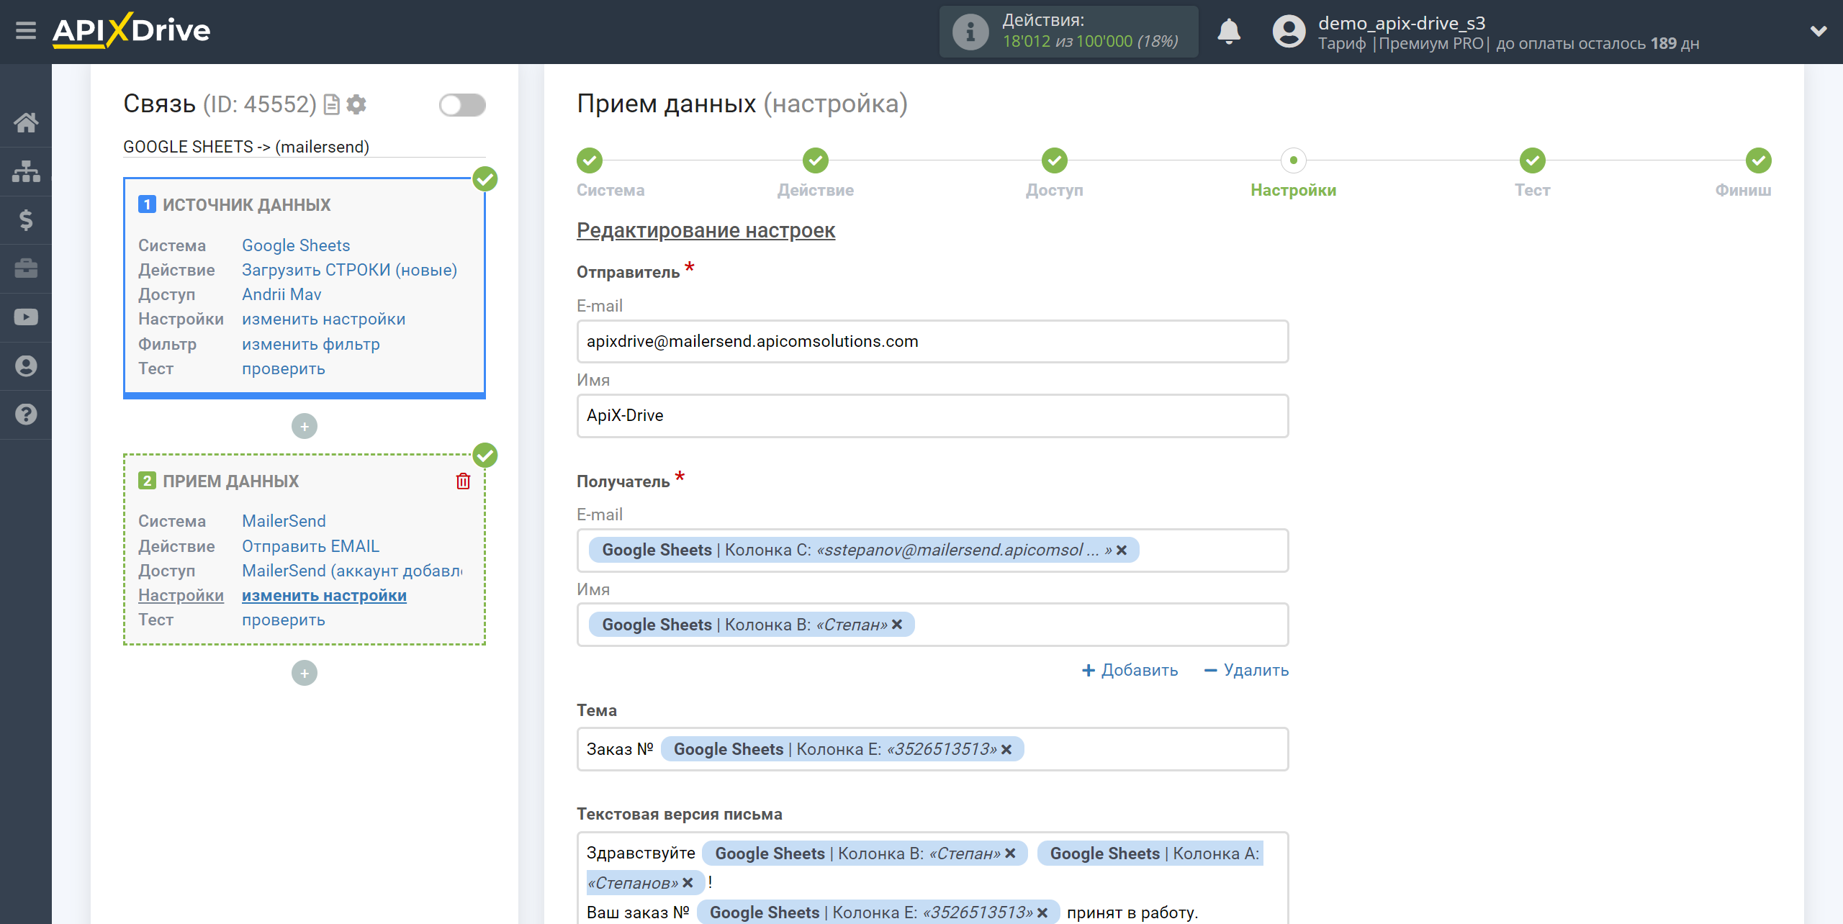The width and height of the screenshot is (1843, 924).
Task: Click the Andrii Mav access link
Action: click(x=281, y=294)
